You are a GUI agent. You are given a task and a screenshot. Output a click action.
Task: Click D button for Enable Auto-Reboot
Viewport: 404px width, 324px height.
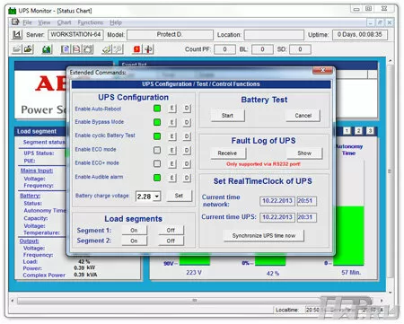click(x=187, y=109)
